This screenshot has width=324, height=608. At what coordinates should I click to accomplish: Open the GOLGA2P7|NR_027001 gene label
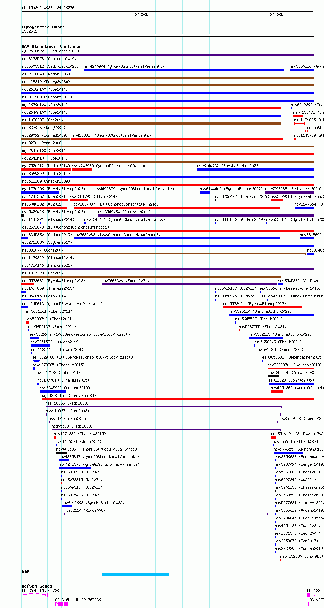pyautogui.click(x=42, y=591)
